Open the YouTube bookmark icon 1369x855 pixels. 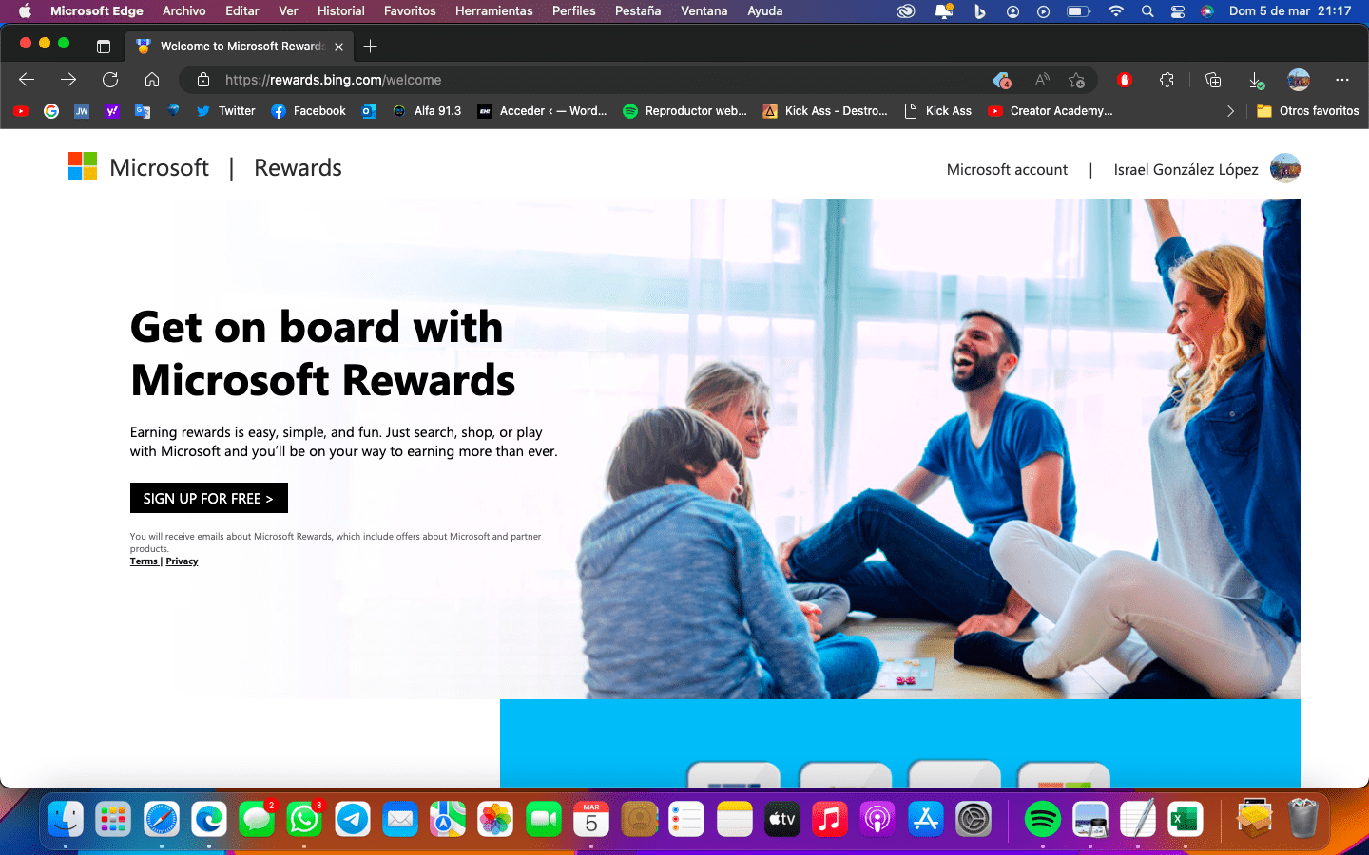[21, 111]
